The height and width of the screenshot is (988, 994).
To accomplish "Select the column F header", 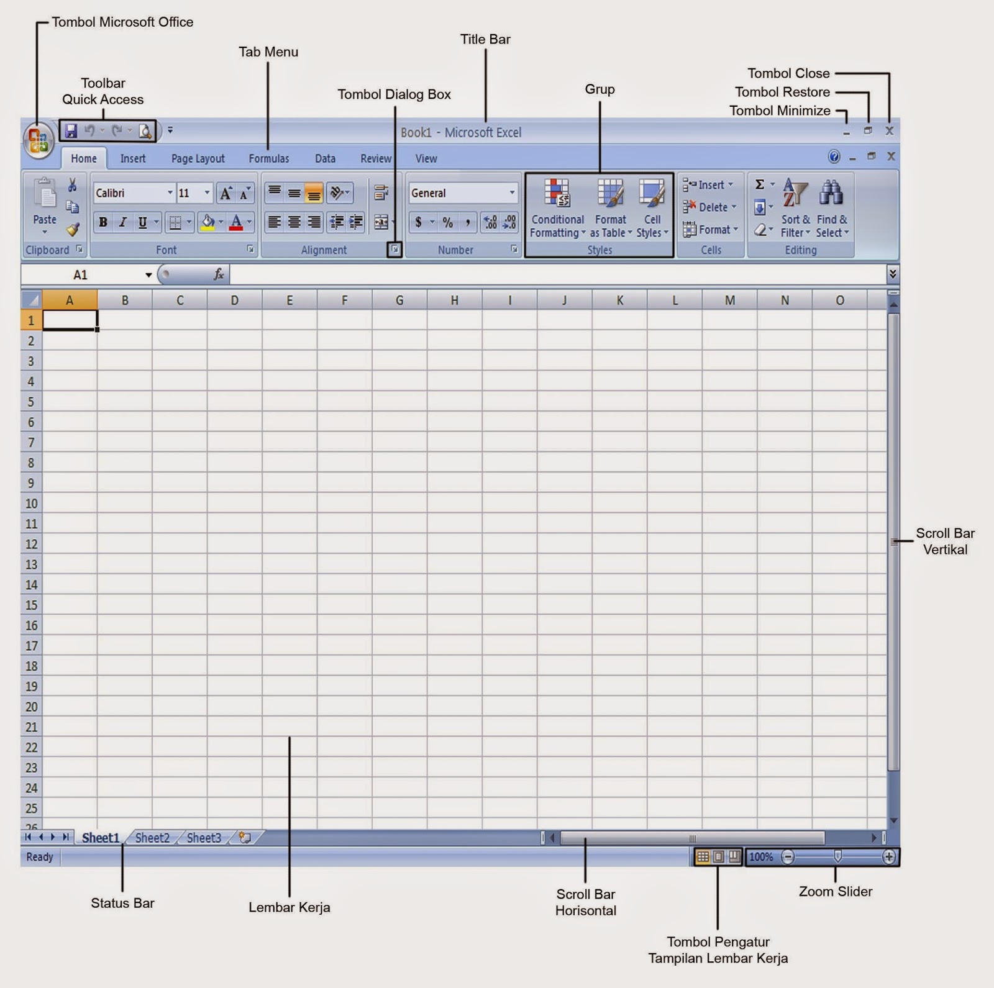I will [x=344, y=301].
